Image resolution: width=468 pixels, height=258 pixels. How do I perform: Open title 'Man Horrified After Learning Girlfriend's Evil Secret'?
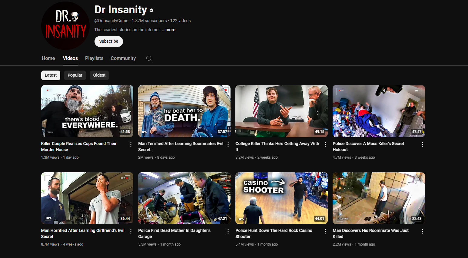83,233
